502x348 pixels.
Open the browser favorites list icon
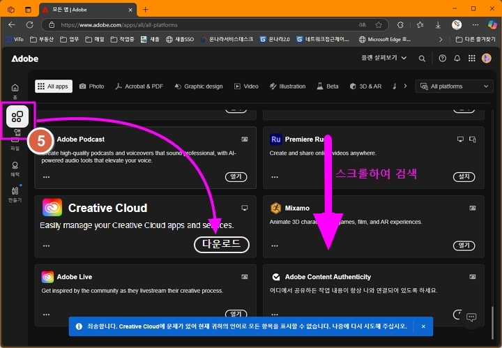[420, 25]
